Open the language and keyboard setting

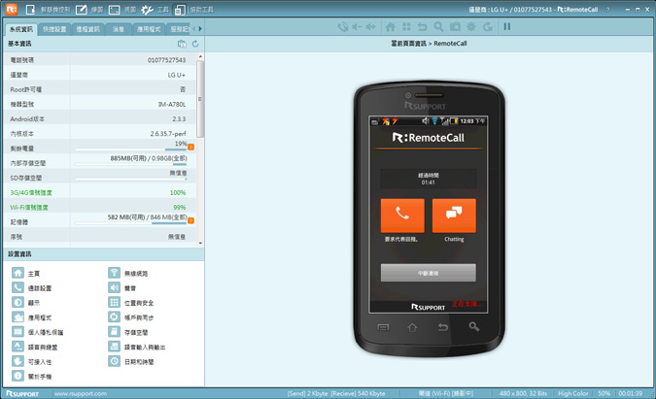(x=35, y=347)
